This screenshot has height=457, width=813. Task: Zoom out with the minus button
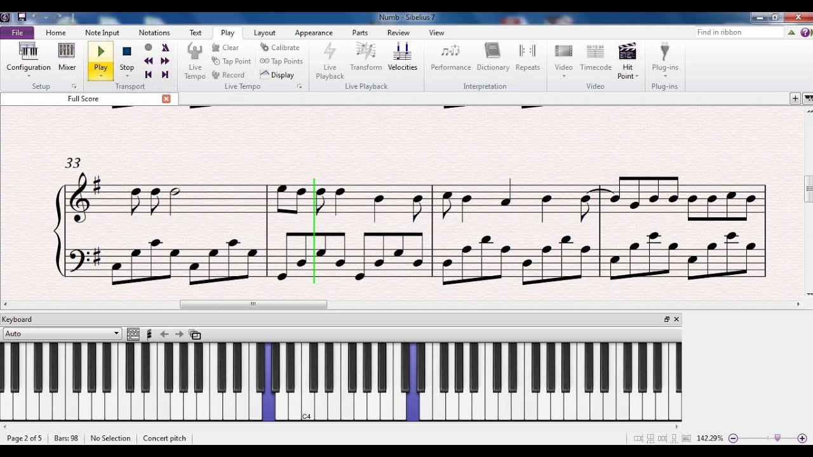[733, 438]
